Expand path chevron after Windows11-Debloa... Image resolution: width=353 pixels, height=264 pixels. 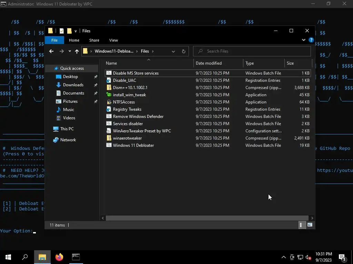coord(137,51)
